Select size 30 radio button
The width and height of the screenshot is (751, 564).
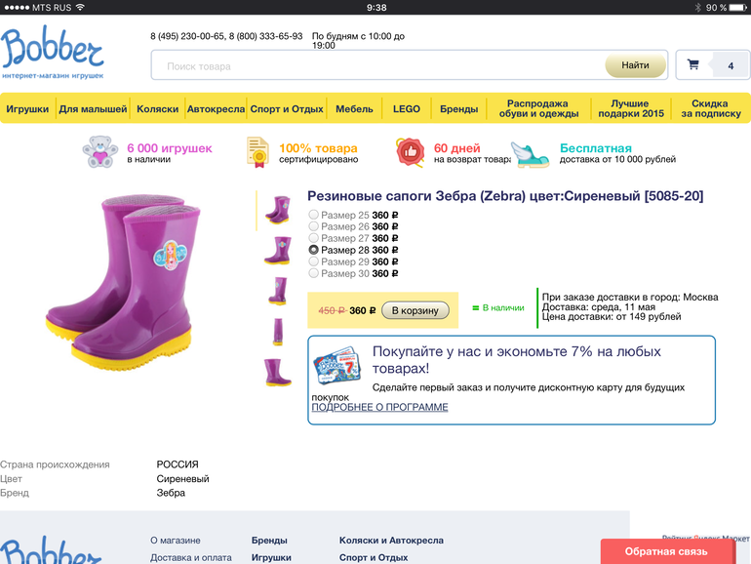click(x=313, y=273)
